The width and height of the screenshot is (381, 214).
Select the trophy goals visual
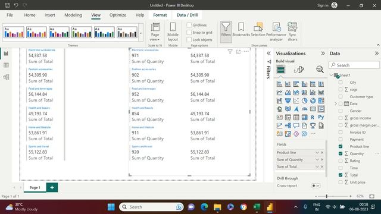[x=313, y=125]
